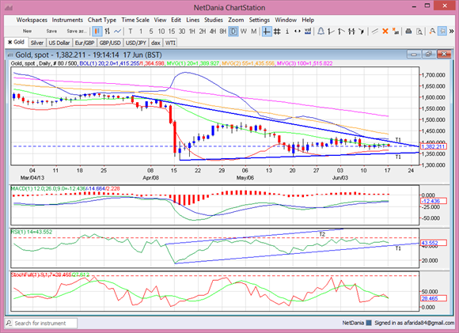
Task: Set time scale to 4H
Action: (x=213, y=32)
